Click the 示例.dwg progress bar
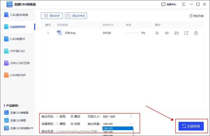The height and width of the screenshot is (136, 210). coord(132,33)
